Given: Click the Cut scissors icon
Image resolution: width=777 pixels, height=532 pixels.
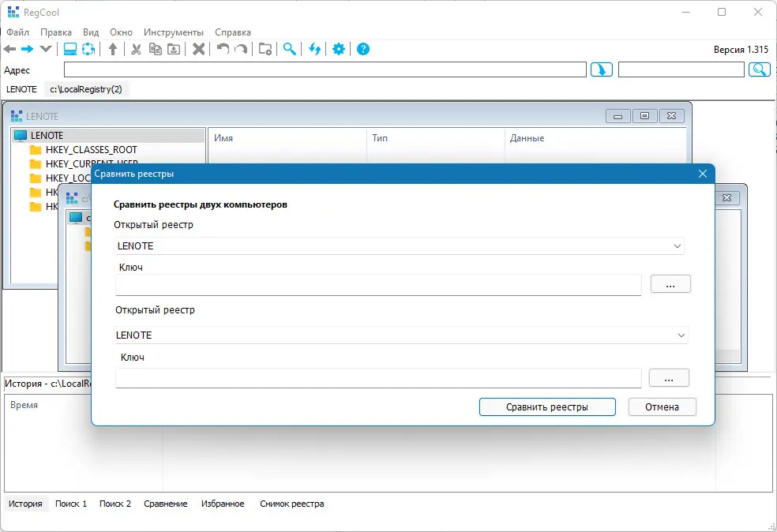Looking at the screenshot, I should pos(137,49).
